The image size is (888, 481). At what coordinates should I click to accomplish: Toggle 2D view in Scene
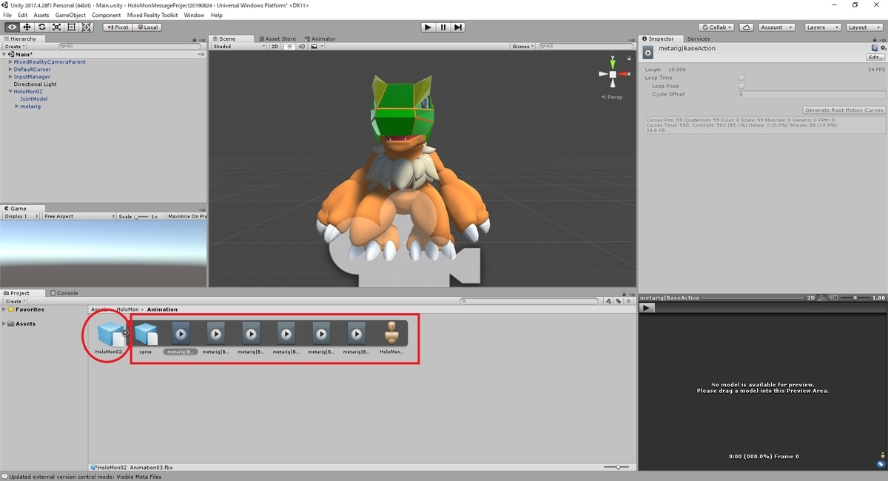tap(275, 47)
